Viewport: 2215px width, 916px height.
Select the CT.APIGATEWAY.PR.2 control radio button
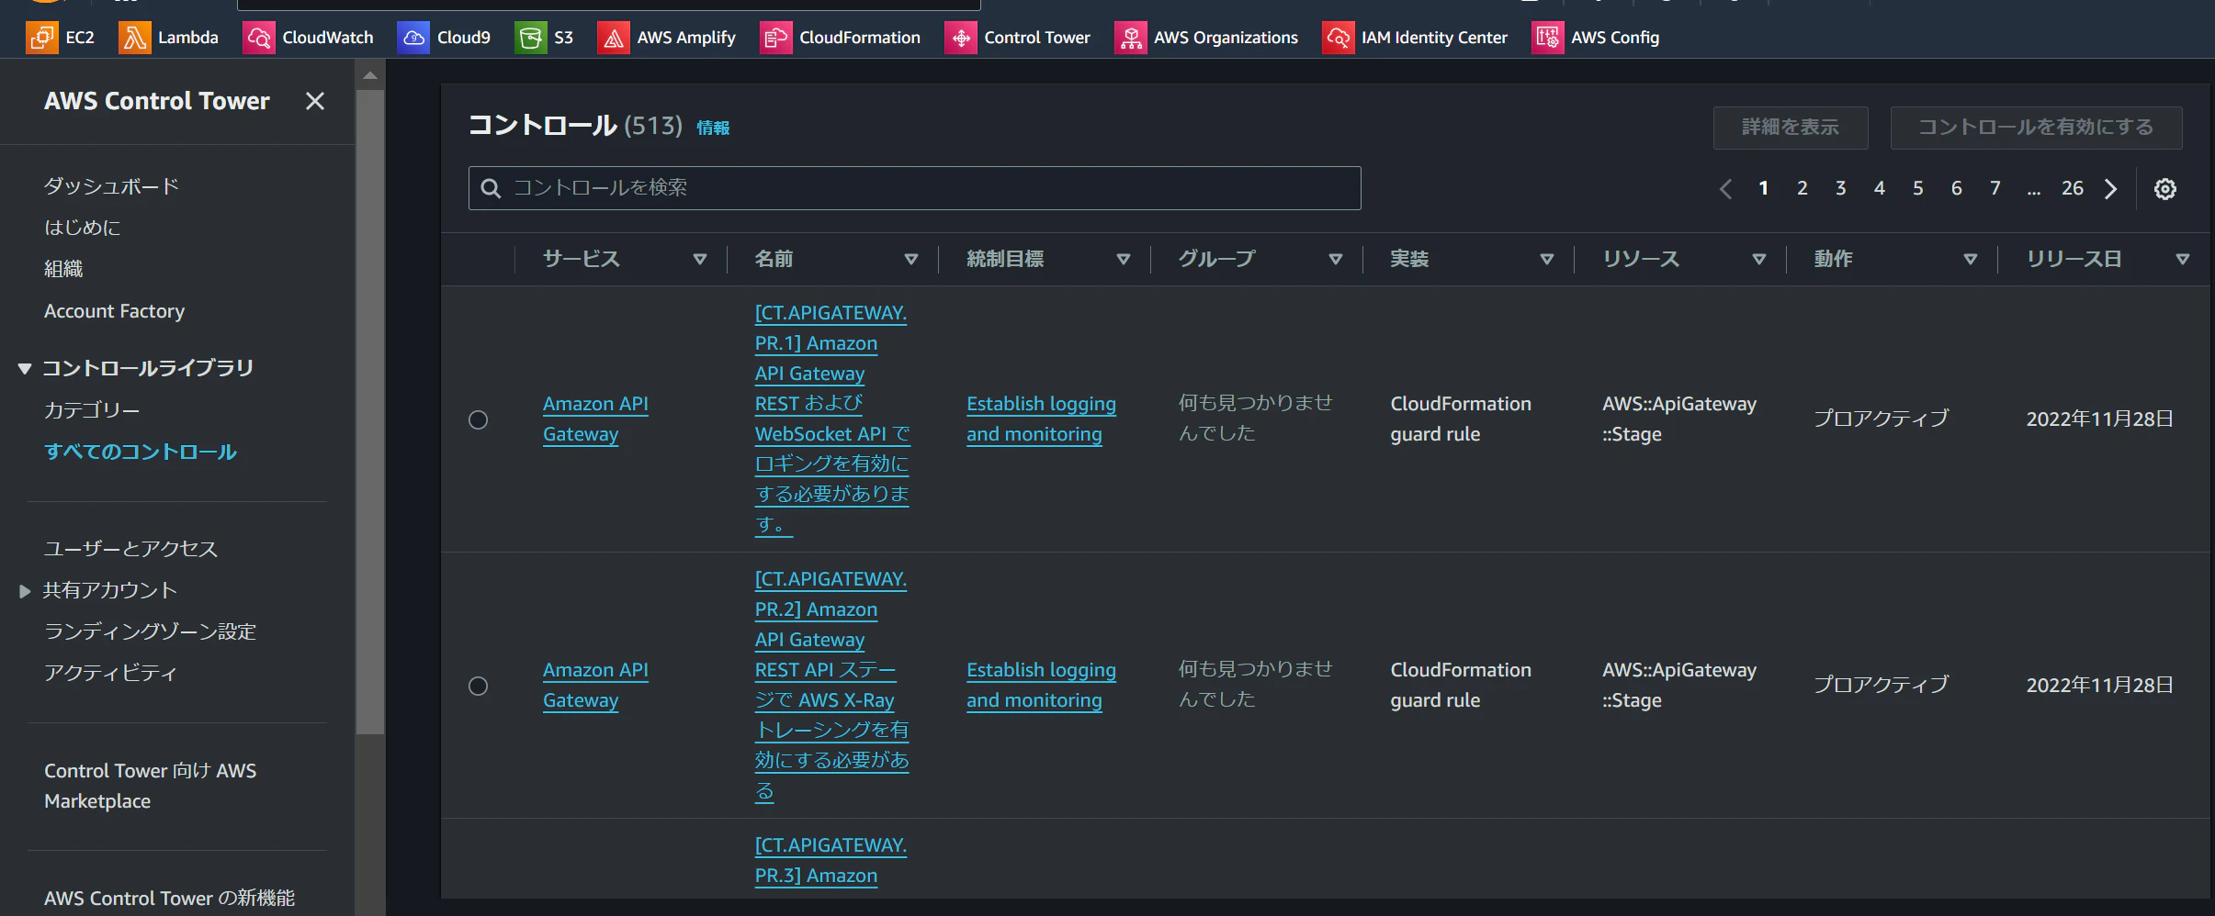click(x=478, y=686)
